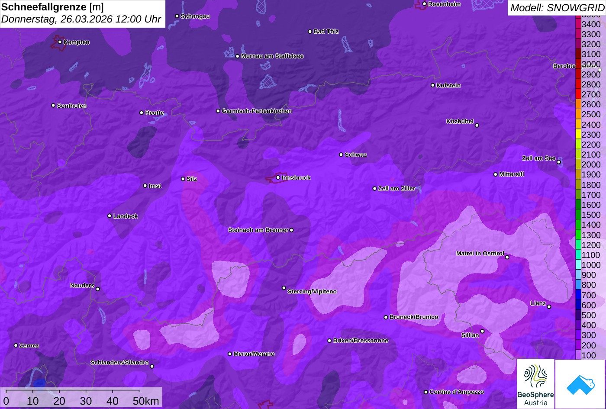
Task: Click the 50km scale bar label
Action: [x=146, y=401]
